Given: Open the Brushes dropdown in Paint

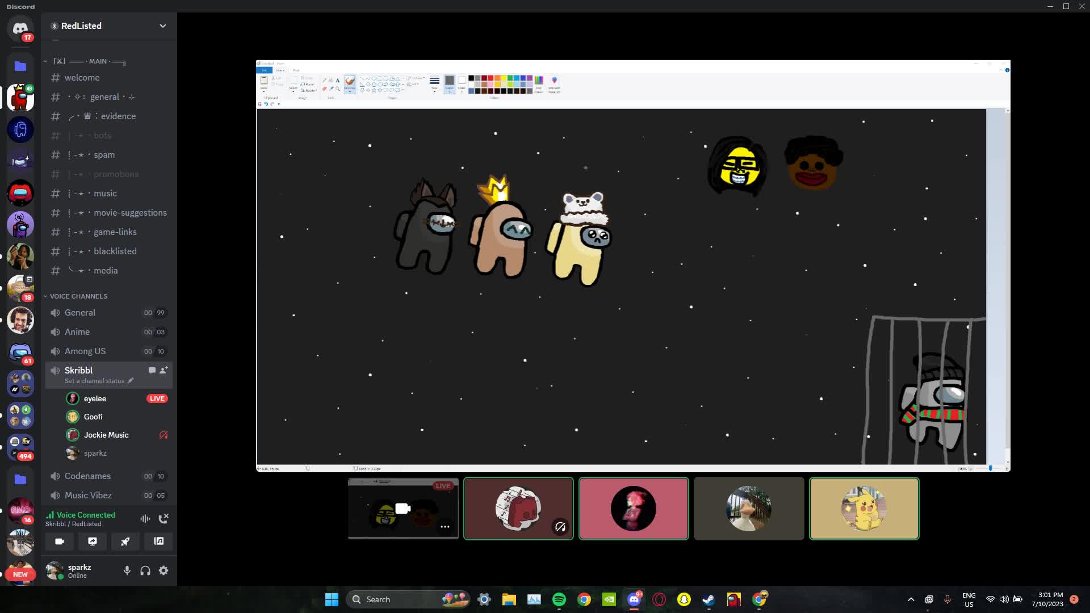Looking at the screenshot, I should [350, 91].
